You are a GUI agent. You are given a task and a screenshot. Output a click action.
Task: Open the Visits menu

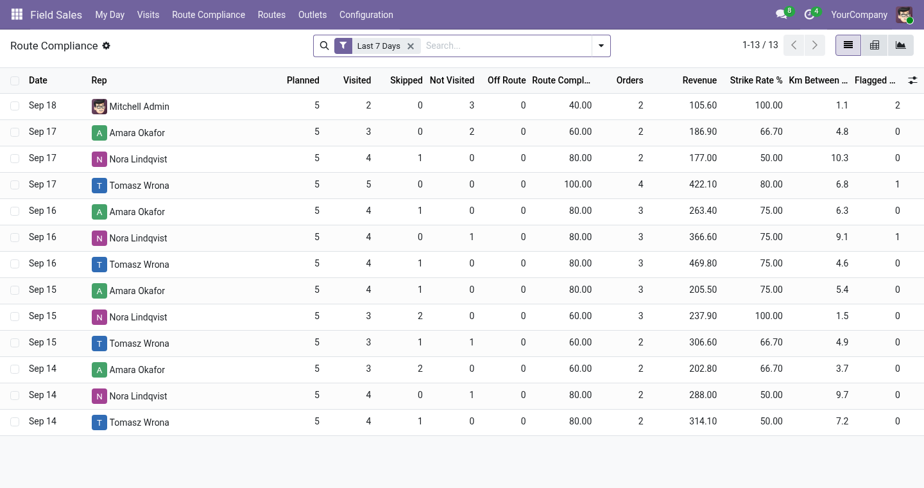(x=148, y=14)
